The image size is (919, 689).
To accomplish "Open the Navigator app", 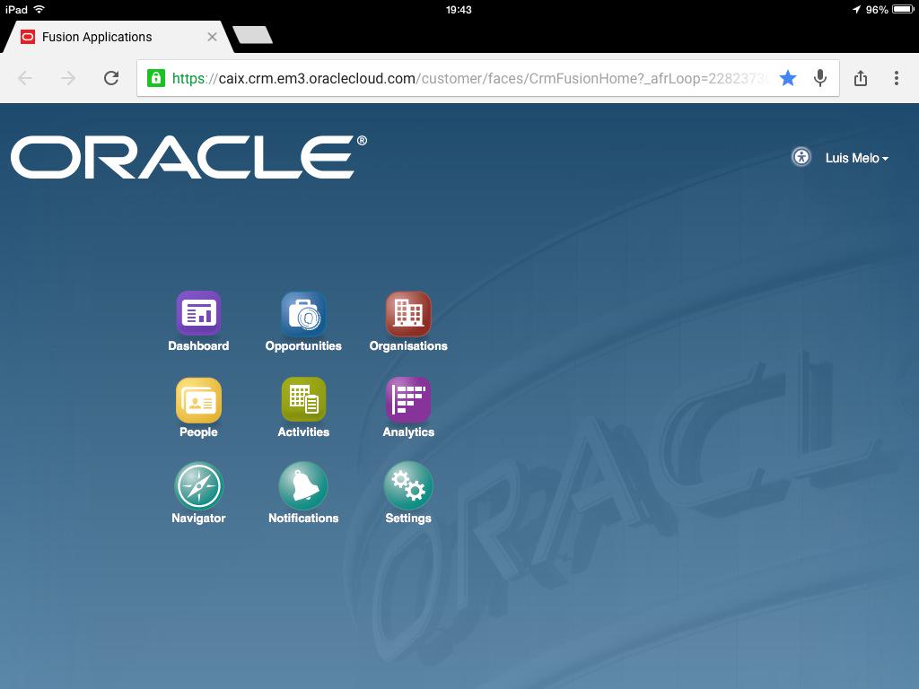I will [198, 485].
